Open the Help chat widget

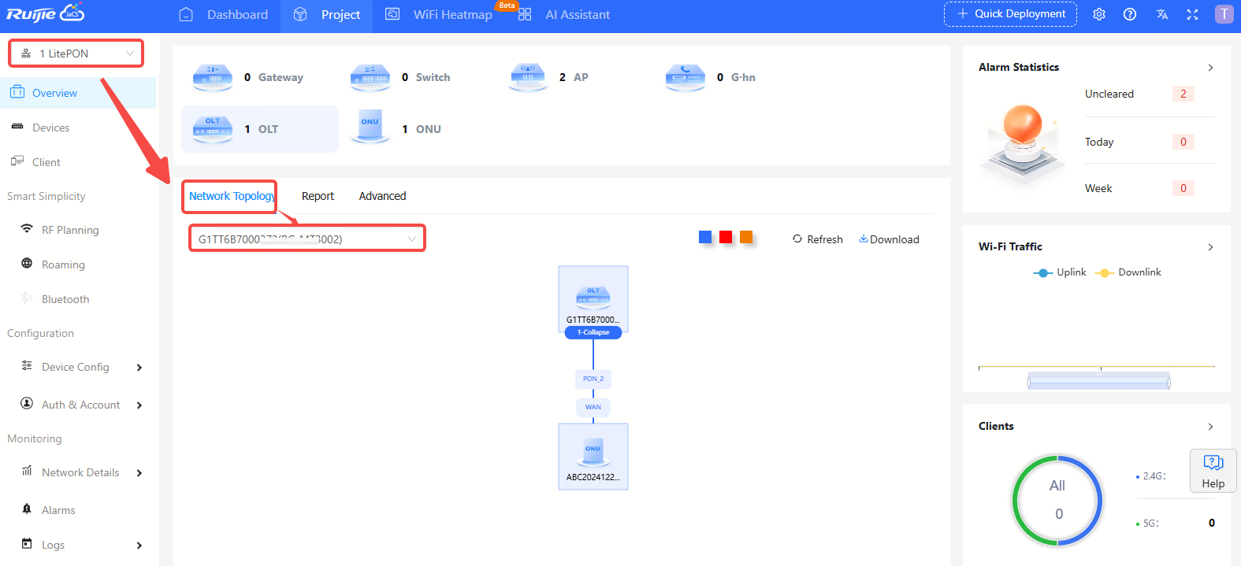click(1213, 471)
